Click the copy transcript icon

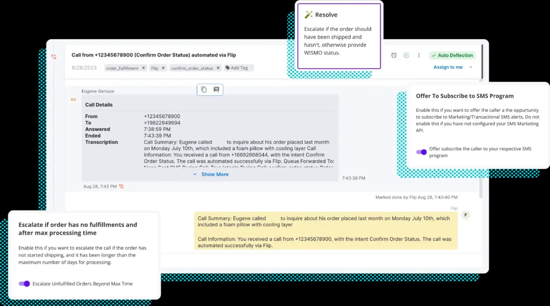coord(204,90)
